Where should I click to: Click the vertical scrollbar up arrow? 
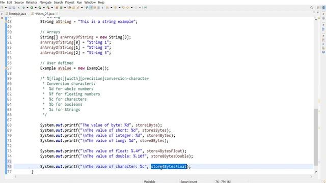tap(316, 19)
